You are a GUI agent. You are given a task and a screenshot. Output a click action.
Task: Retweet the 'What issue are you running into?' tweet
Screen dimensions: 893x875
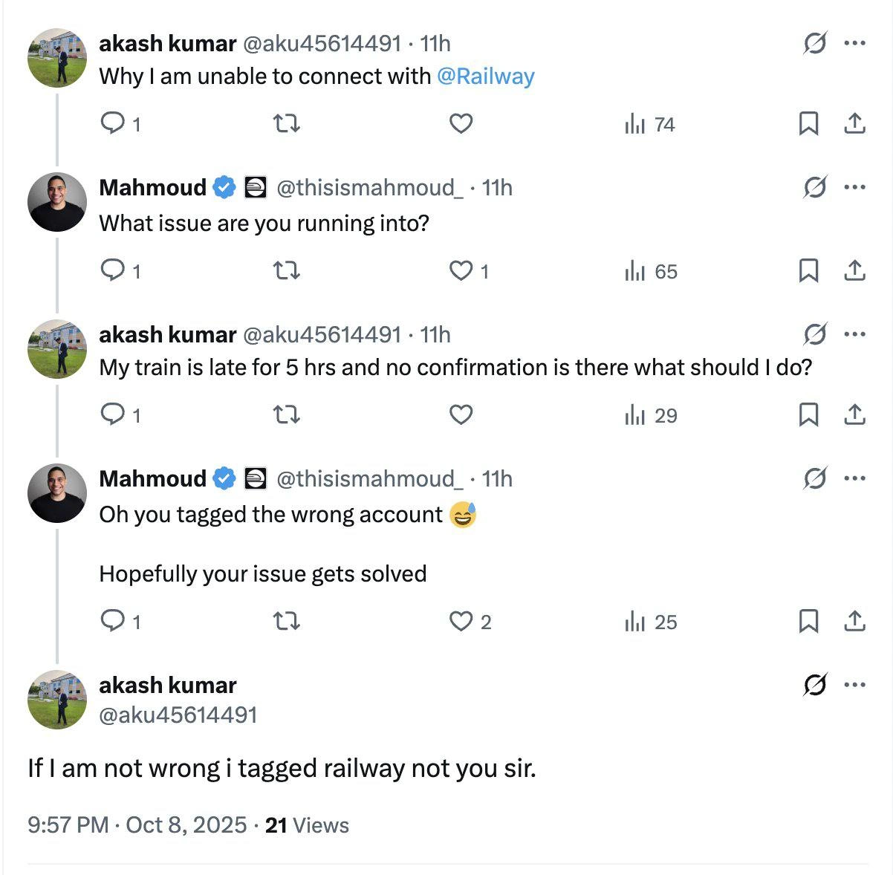click(287, 270)
